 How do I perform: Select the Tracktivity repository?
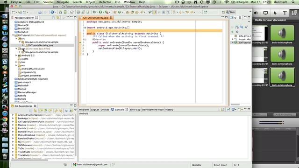[24, 155]
